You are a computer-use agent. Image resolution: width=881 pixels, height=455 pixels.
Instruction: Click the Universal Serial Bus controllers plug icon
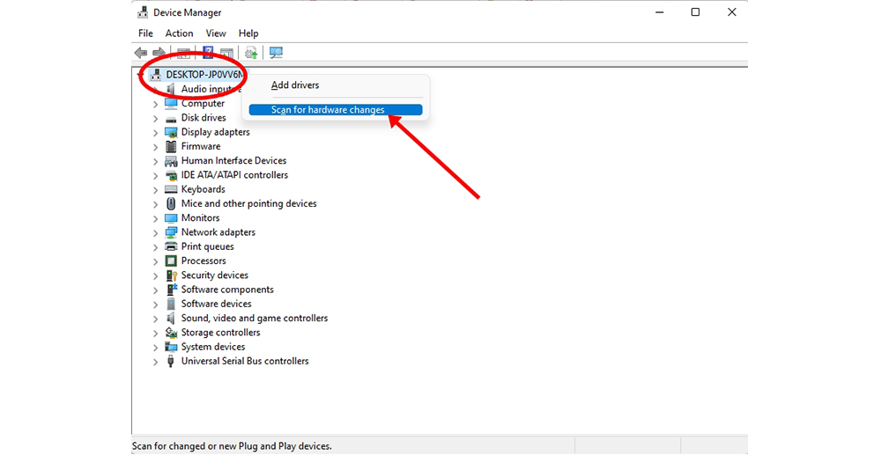(x=171, y=362)
